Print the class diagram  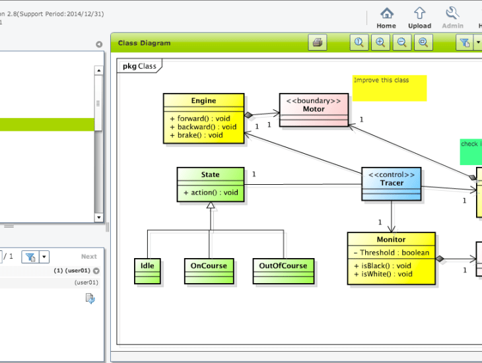coord(318,43)
